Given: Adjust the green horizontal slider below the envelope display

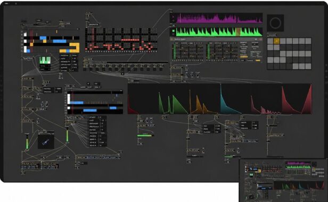Looking at the screenshot, I should click(x=145, y=136).
